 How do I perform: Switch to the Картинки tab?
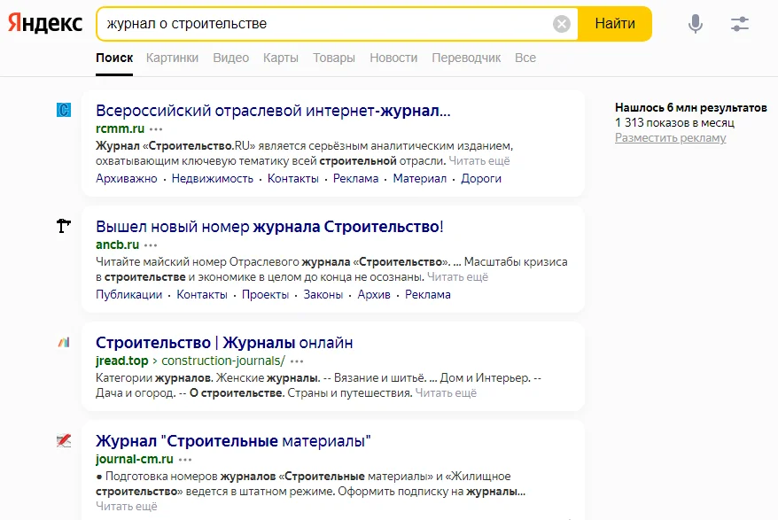click(x=173, y=58)
